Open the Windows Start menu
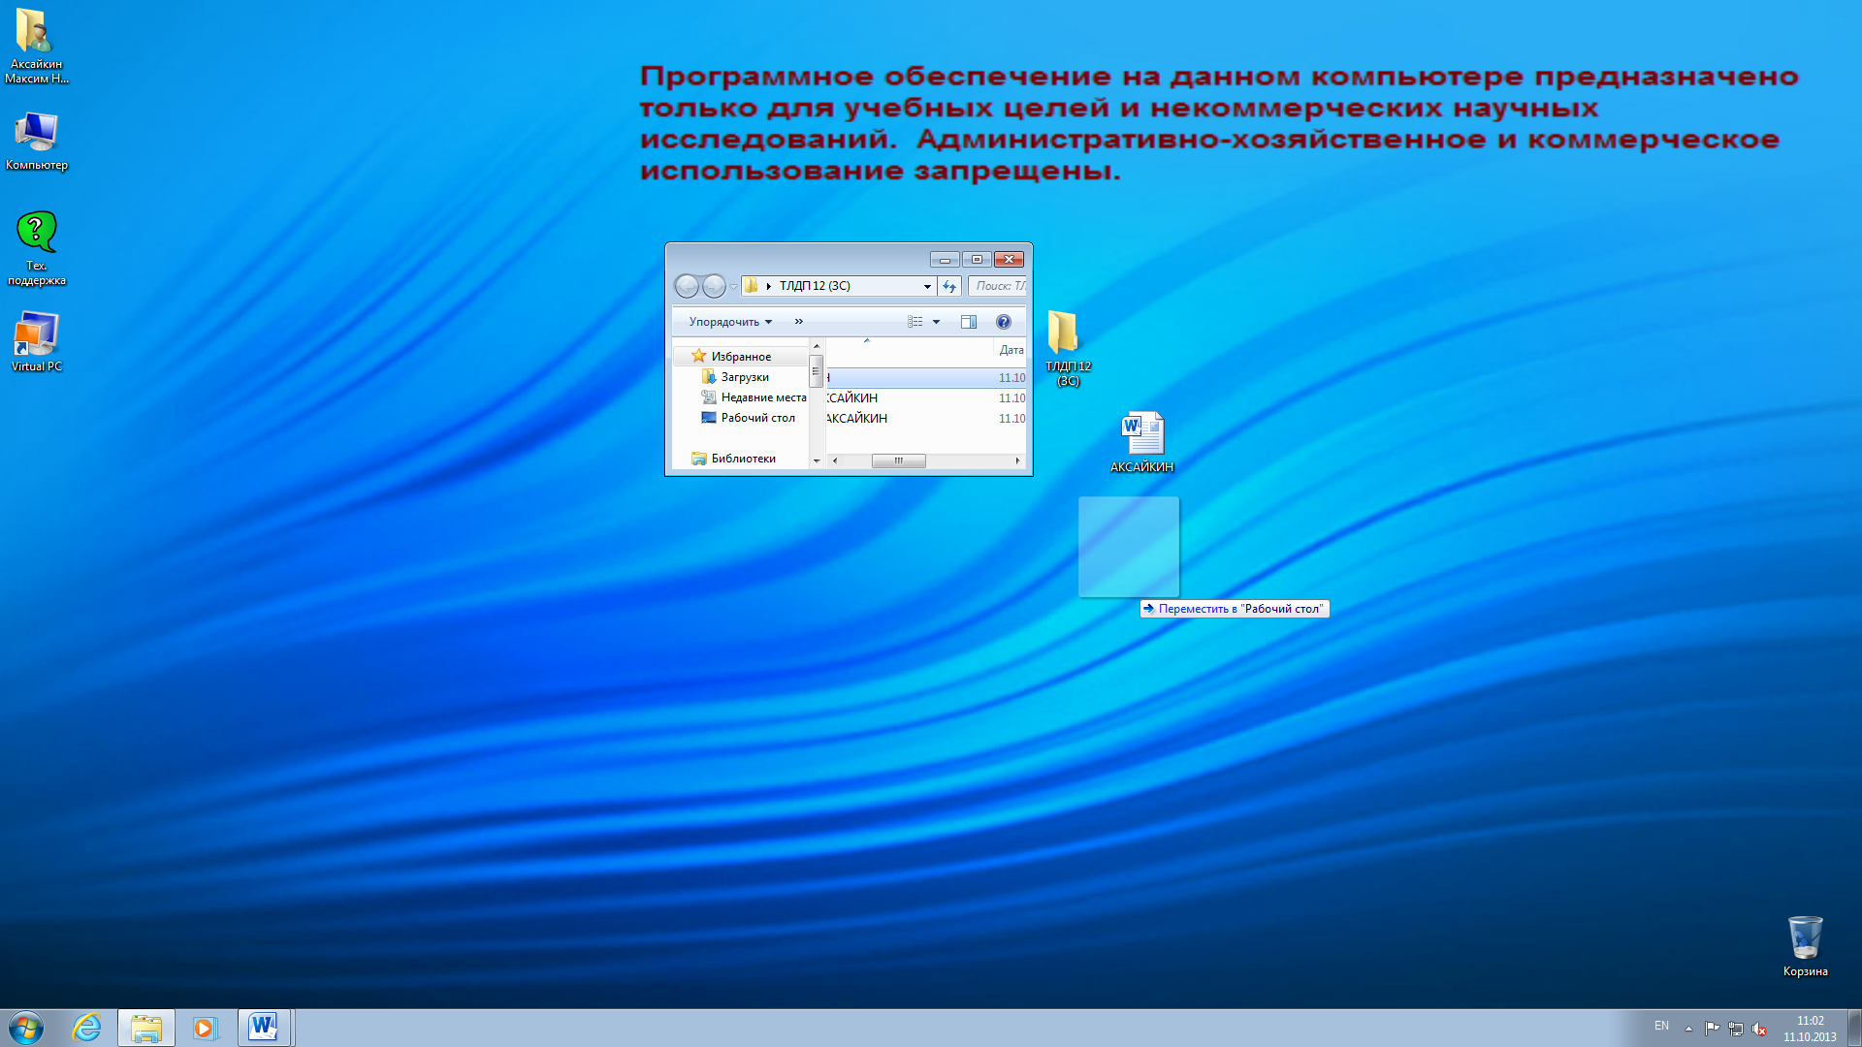 coord(26,1028)
